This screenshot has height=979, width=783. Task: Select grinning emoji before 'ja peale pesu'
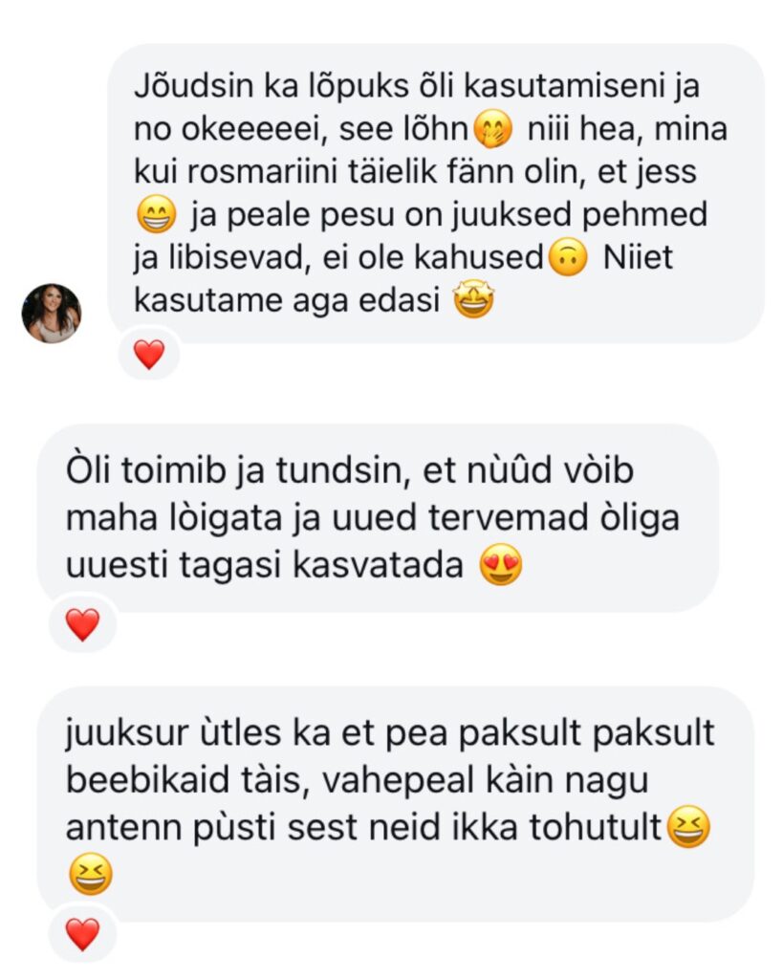[x=156, y=214]
